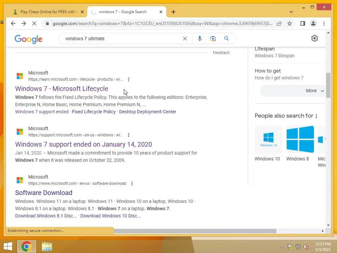Screen dimensions: 337x253
Task: Open the Windows Start button
Action: click(x=8, y=246)
